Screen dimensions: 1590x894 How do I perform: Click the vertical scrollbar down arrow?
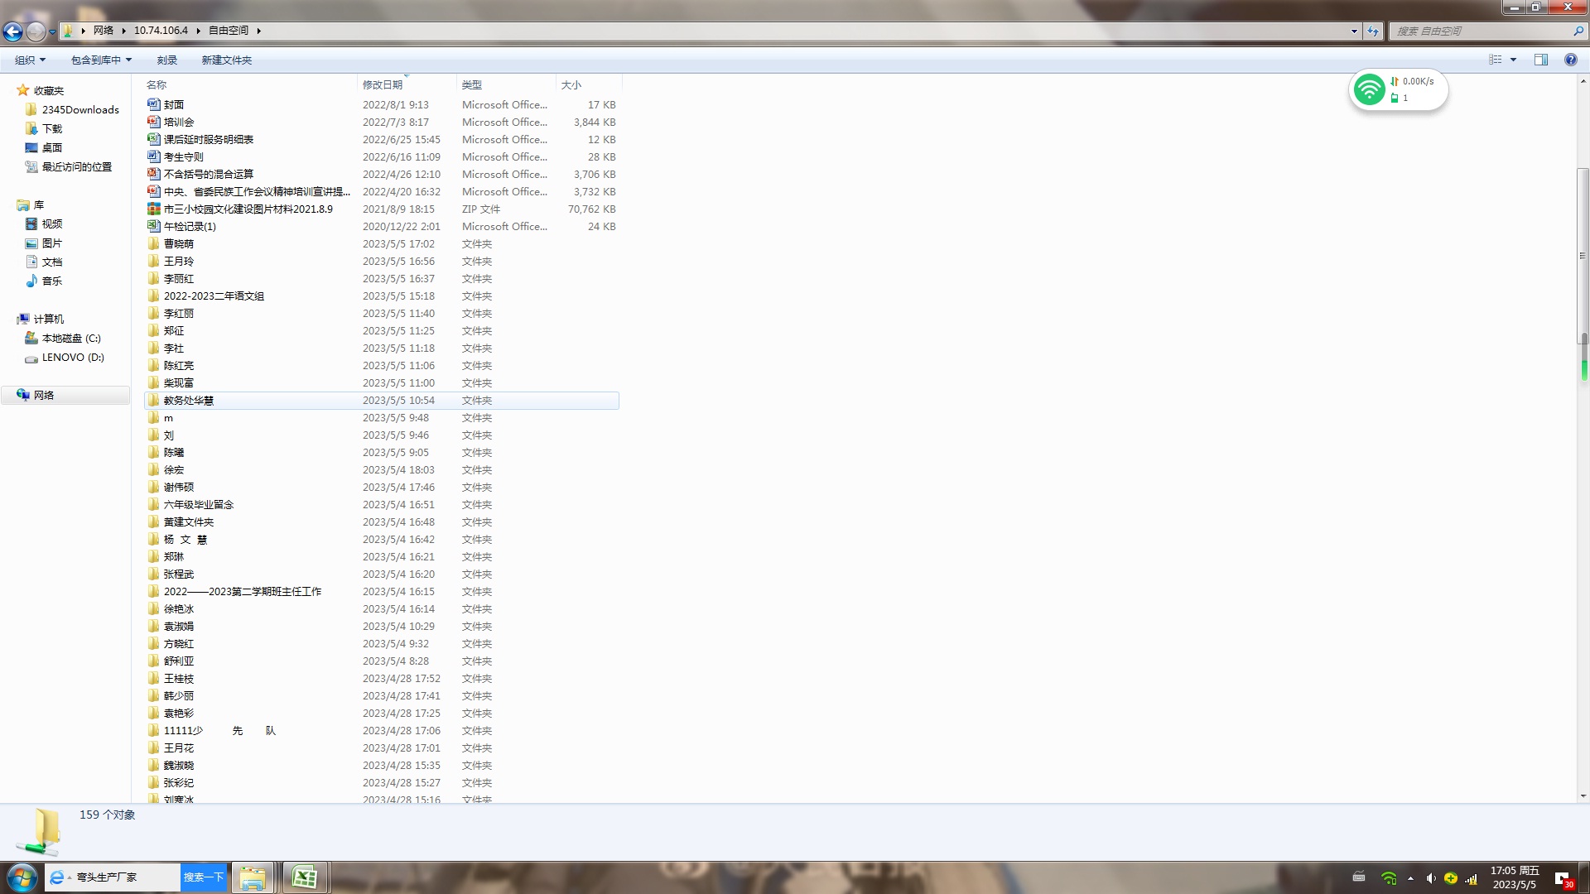click(x=1583, y=796)
